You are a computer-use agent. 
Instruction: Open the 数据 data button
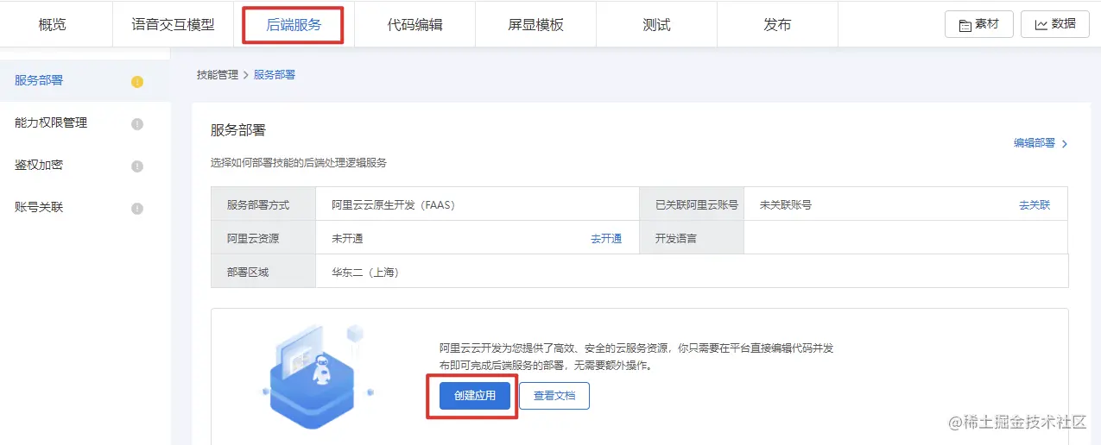(x=1054, y=24)
